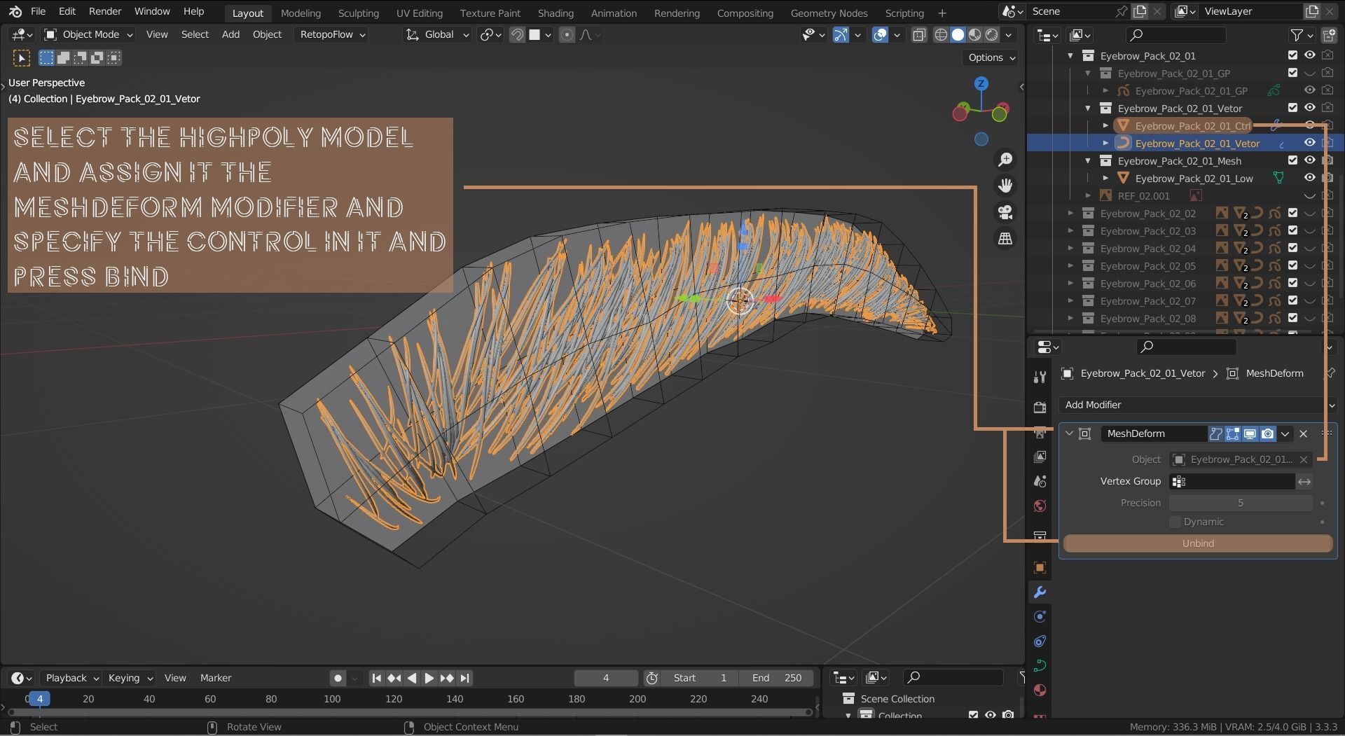Click the timeline End frame field
The width and height of the screenshot is (1345, 736).
click(x=776, y=678)
